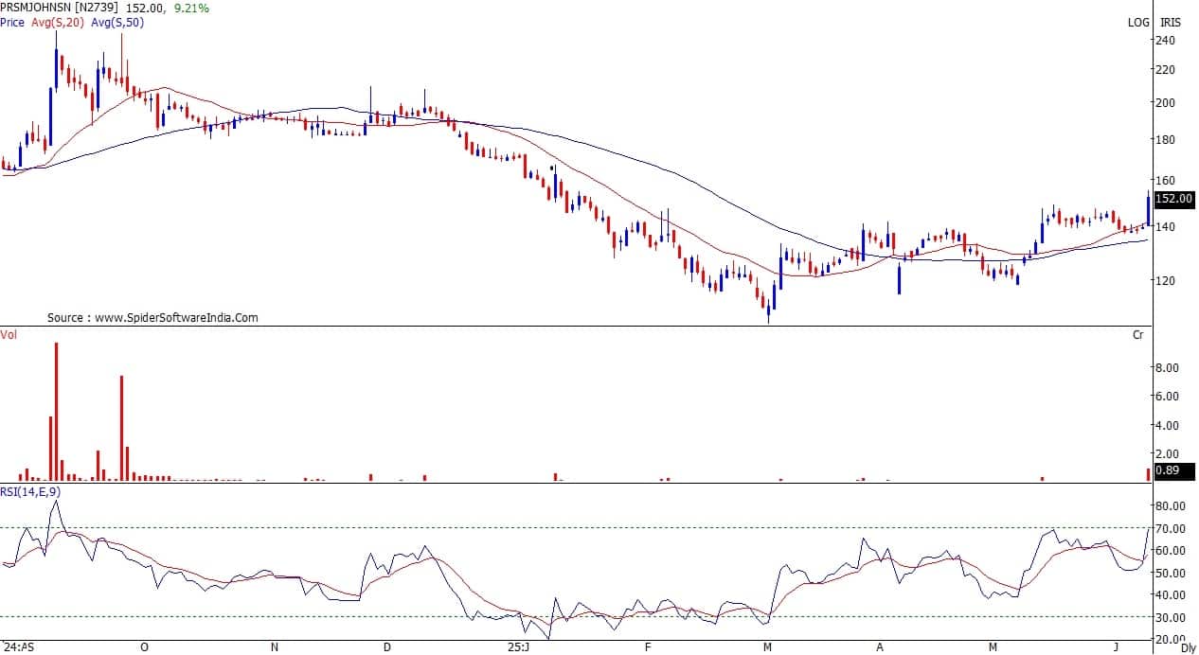This screenshot has height=655, width=1199.
Task: Click the 240 price axis label
Action: click(x=1165, y=40)
